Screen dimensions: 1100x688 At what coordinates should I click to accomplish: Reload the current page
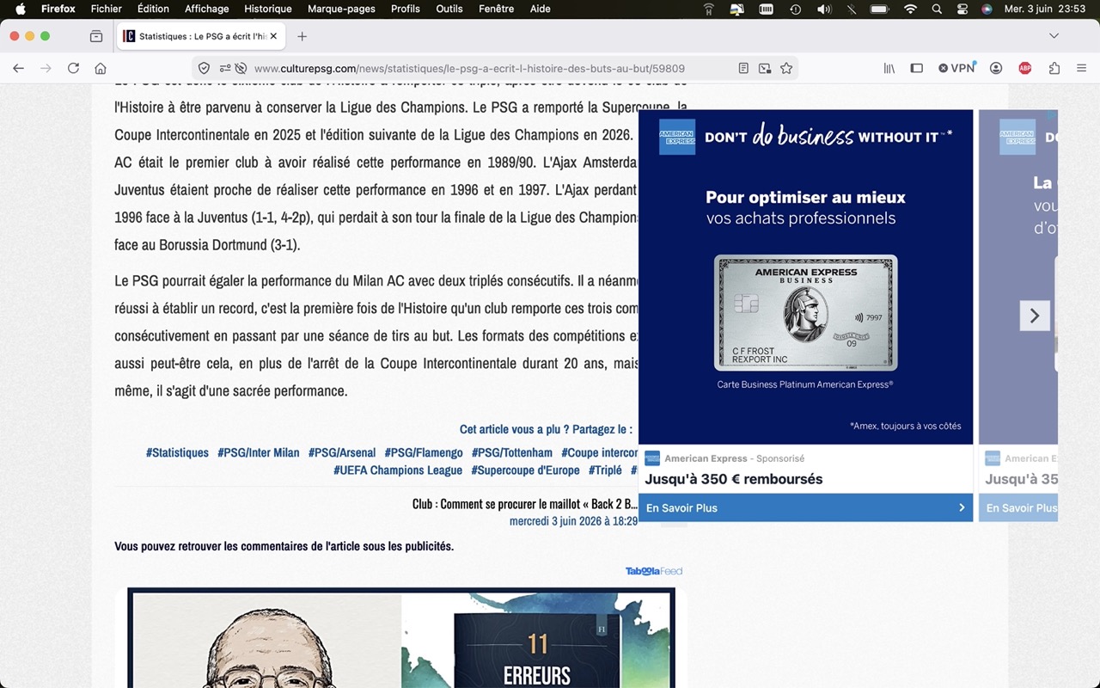click(73, 69)
